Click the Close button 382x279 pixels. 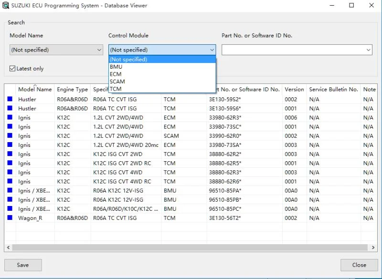pyautogui.click(x=359, y=265)
